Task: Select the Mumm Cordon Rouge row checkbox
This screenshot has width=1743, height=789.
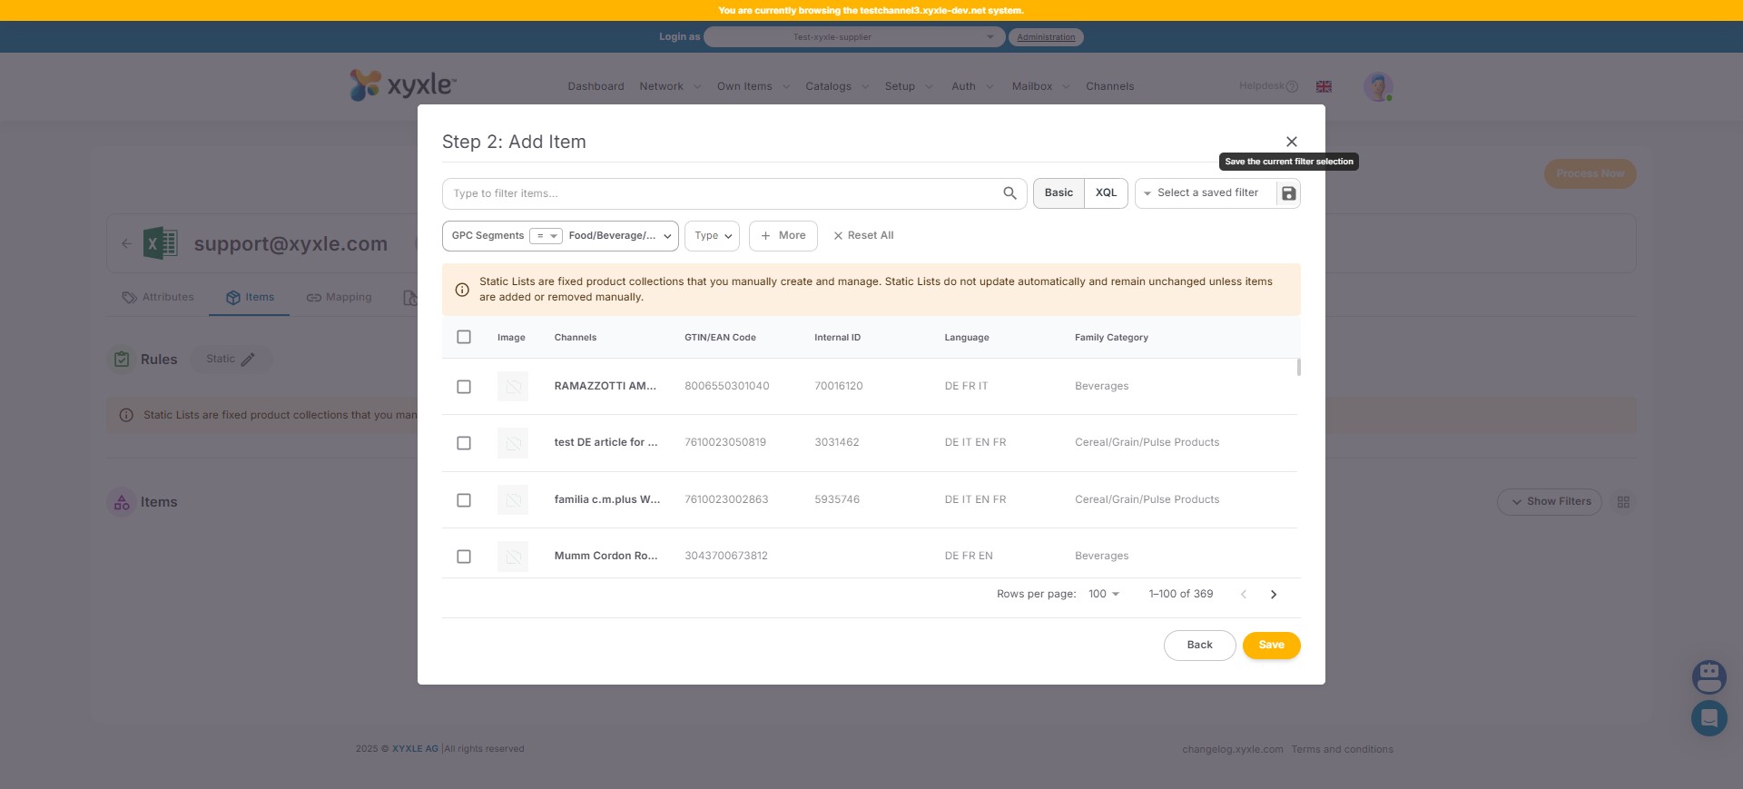Action: [464, 557]
